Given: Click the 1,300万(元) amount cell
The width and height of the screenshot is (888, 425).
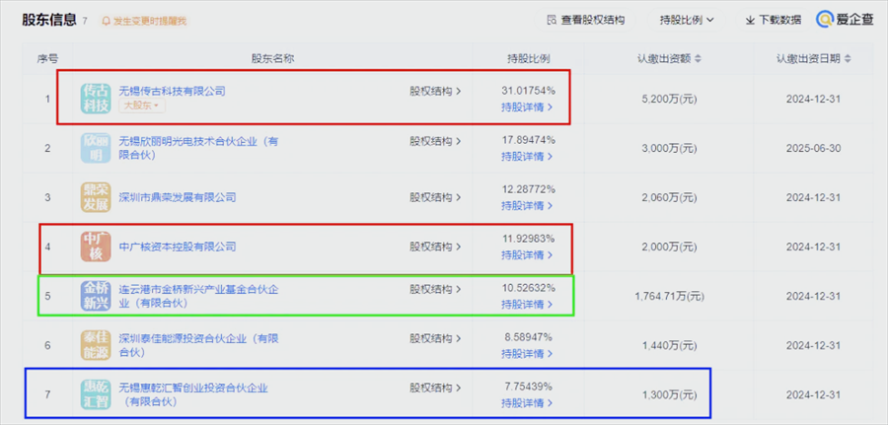Looking at the screenshot, I should tap(669, 394).
